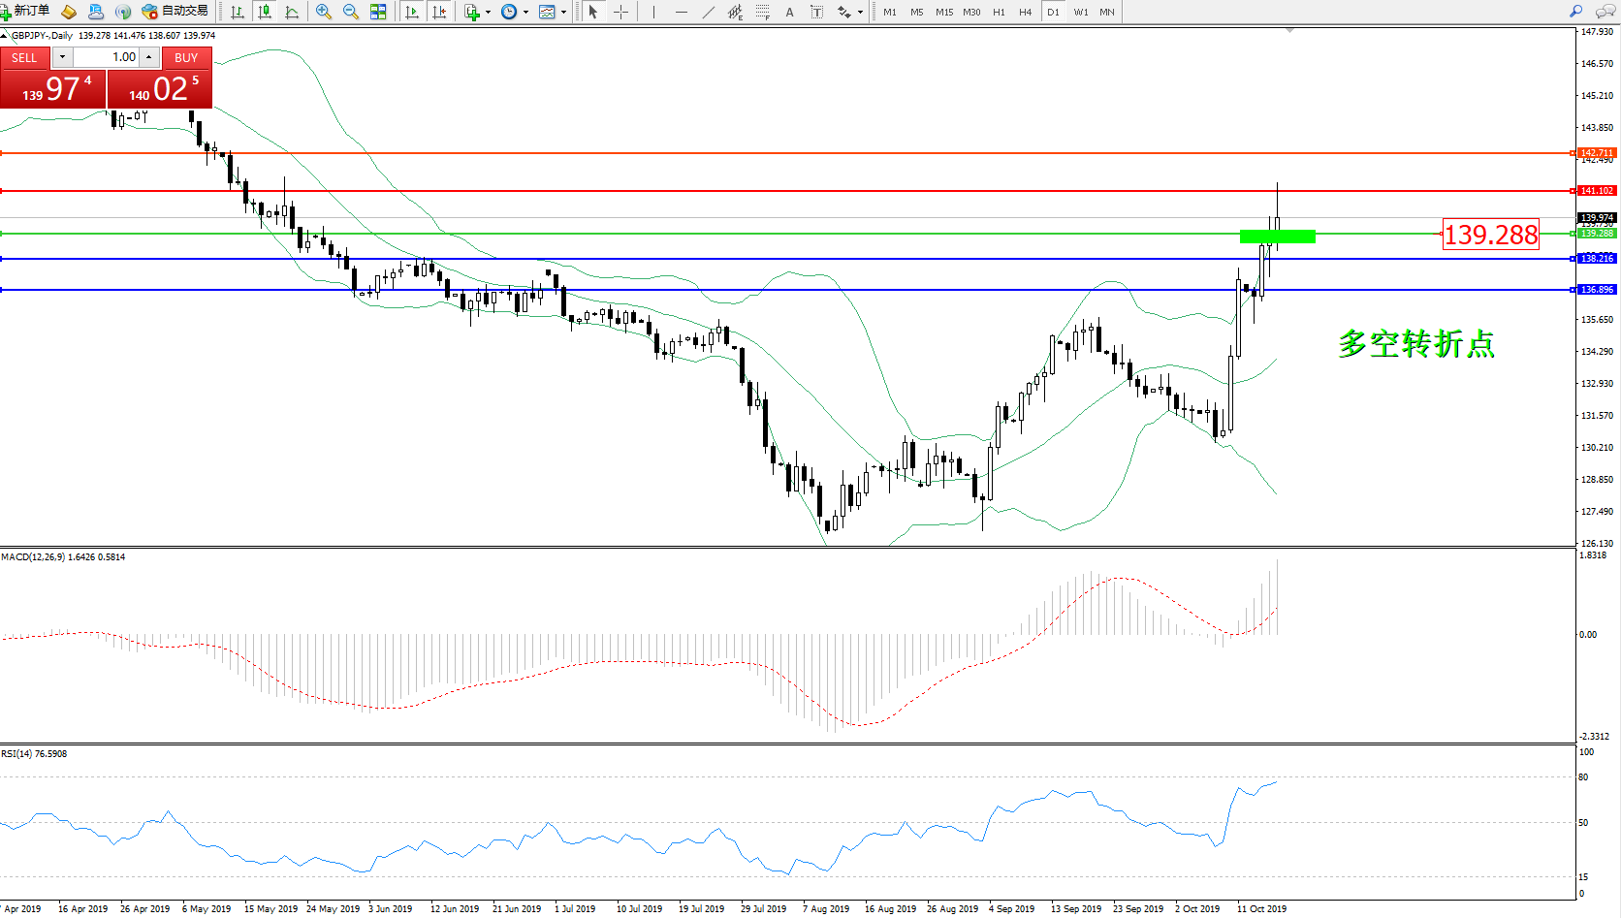Tile chart windows with the grid icon
Screen dimensions: 1621x918
[378, 12]
